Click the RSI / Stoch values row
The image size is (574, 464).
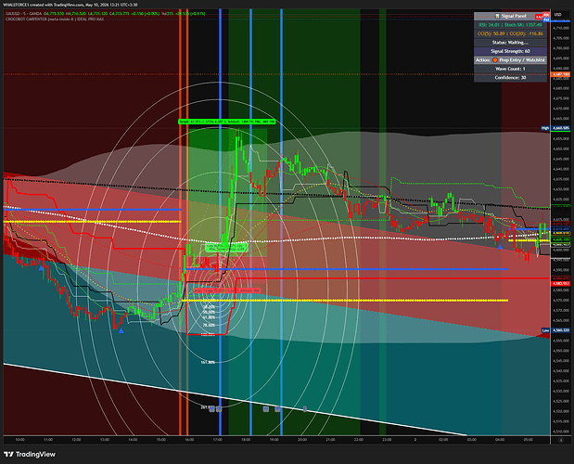pyautogui.click(x=510, y=25)
